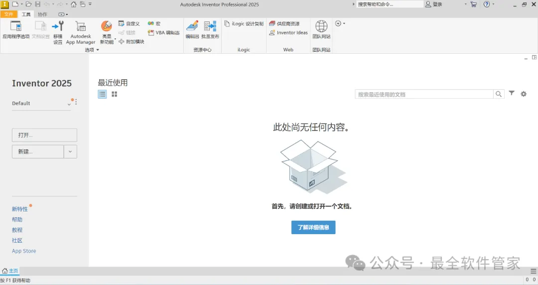Click the shopping cart icon in title bar
The width and height of the screenshot is (538, 285).
pos(474,4)
